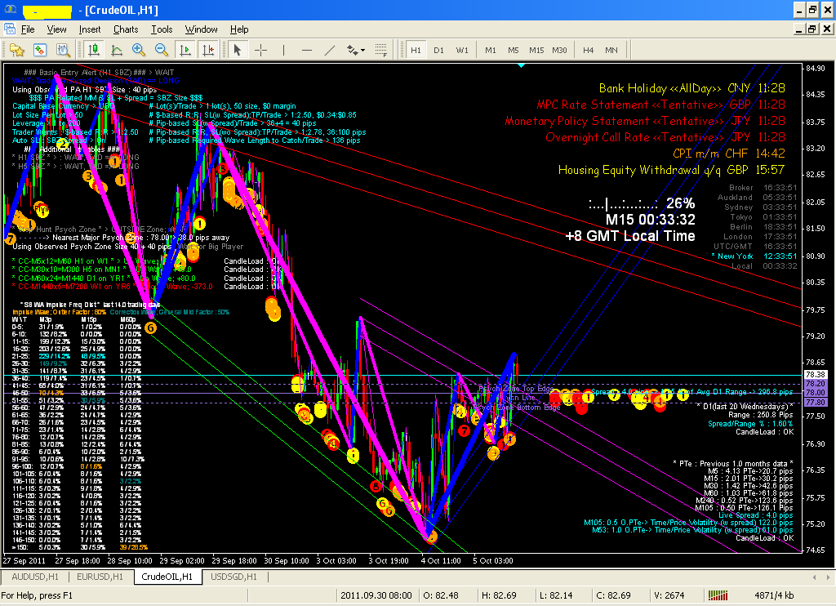Select the Draw Trendline tool
This screenshot has width=836, height=606.
tap(330, 50)
